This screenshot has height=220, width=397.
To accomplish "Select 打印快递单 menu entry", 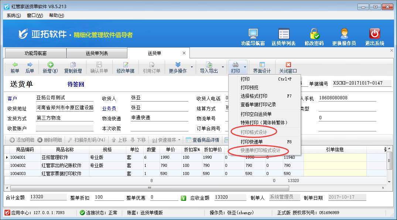I will (x=252, y=142).
